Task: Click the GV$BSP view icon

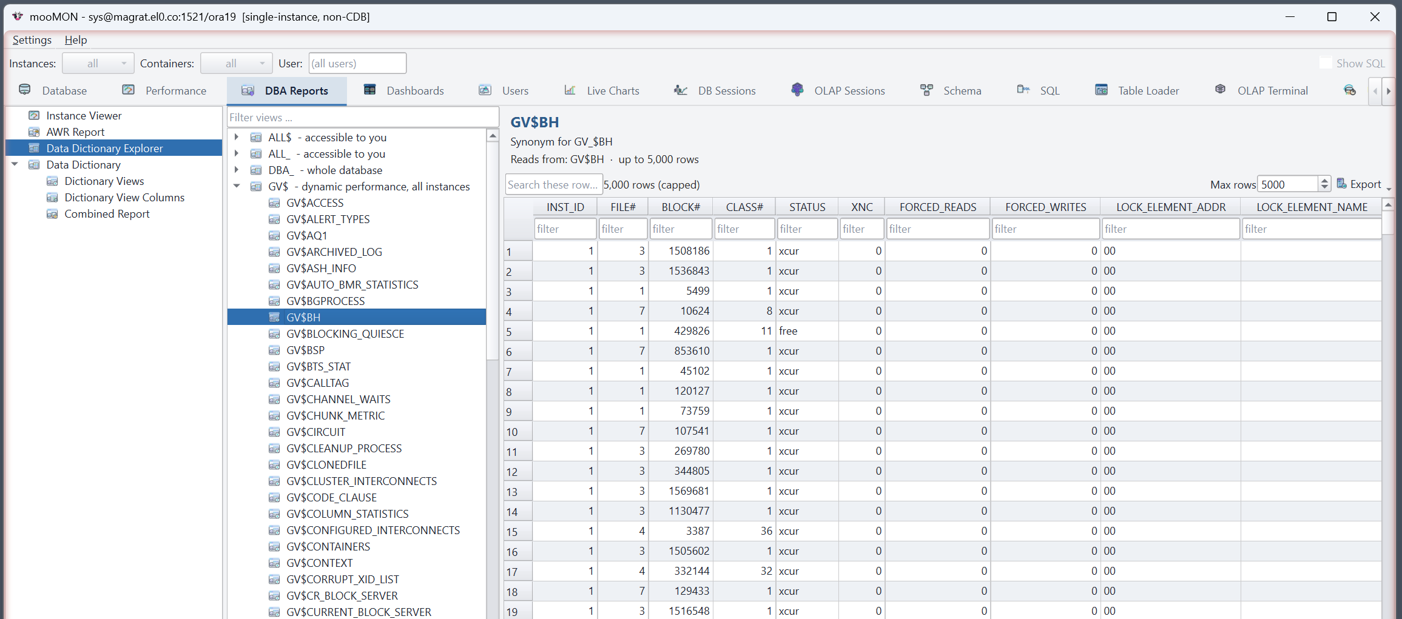Action: point(275,350)
